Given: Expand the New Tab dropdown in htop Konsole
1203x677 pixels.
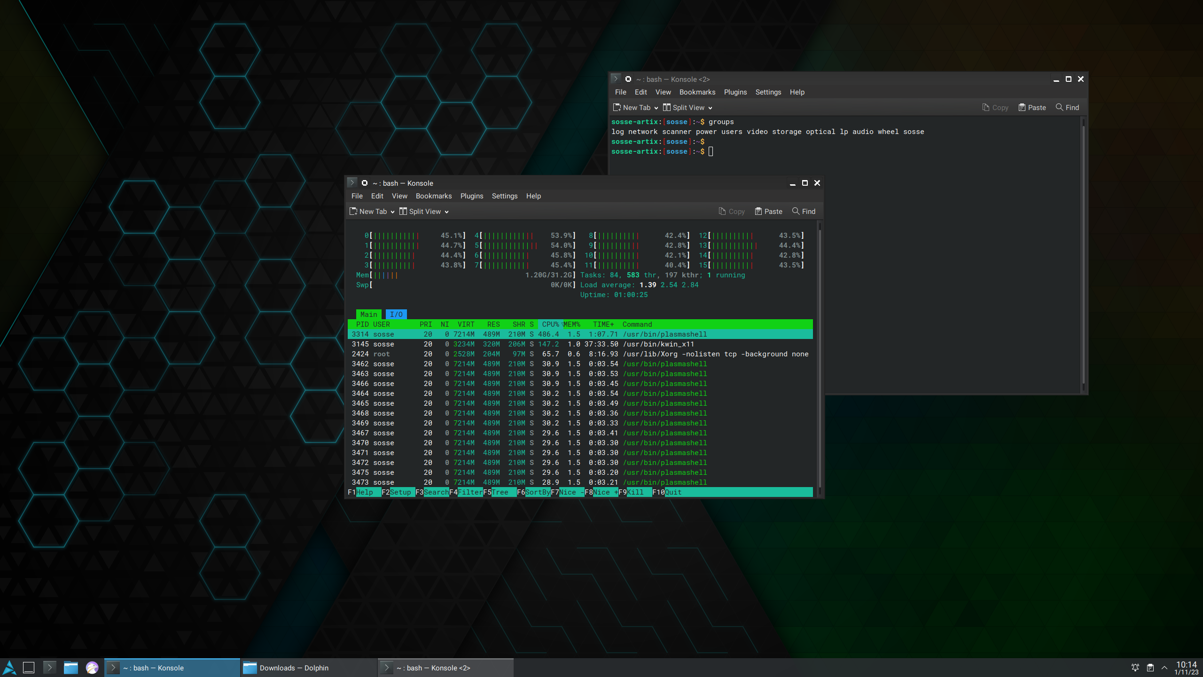Looking at the screenshot, I should pos(392,212).
